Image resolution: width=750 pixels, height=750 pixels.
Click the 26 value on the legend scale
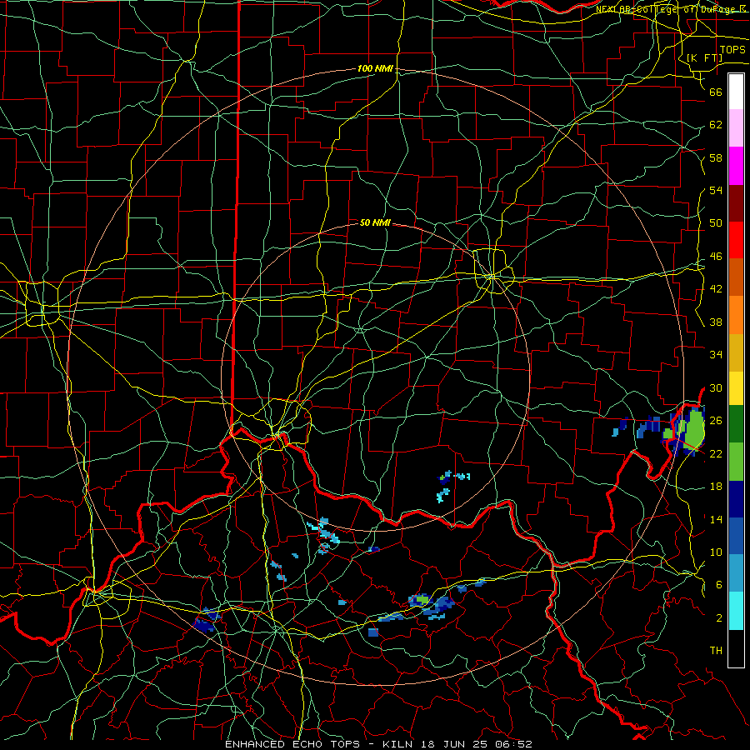716,421
